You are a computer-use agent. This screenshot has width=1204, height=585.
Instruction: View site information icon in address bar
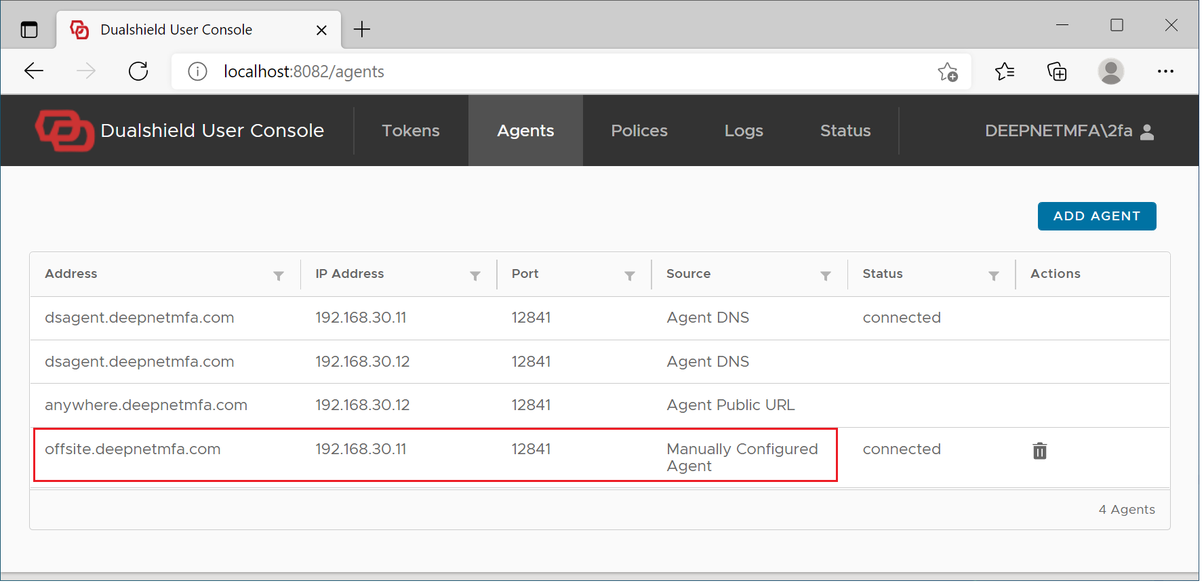click(x=197, y=71)
